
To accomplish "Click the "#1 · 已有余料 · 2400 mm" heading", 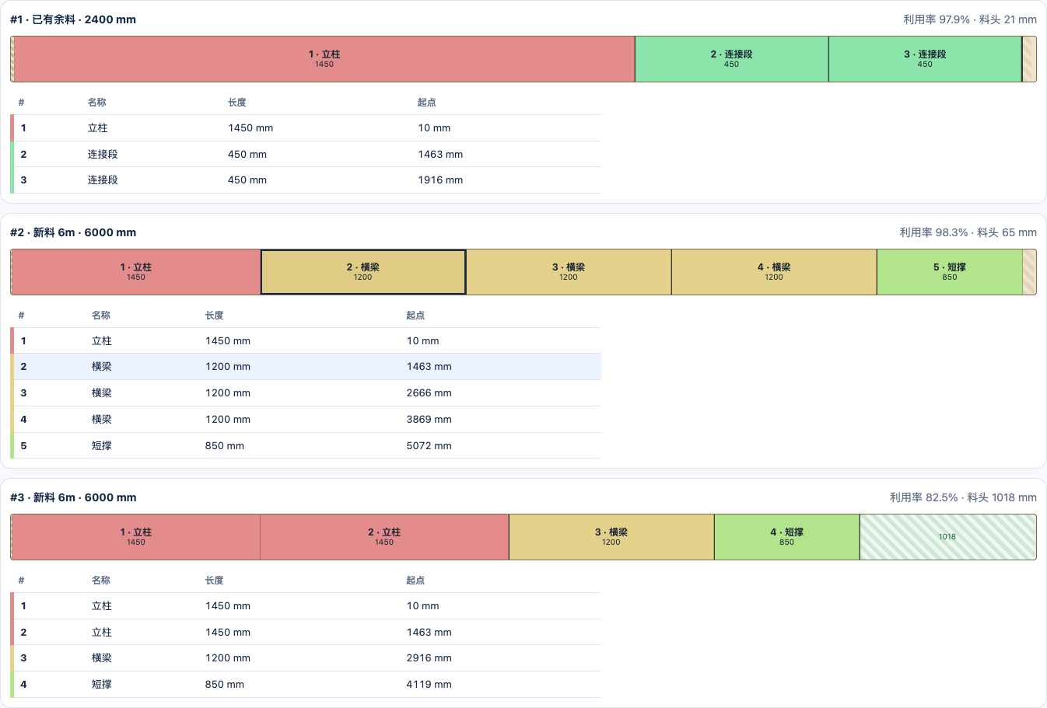I will pyautogui.click(x=73, y=19).
